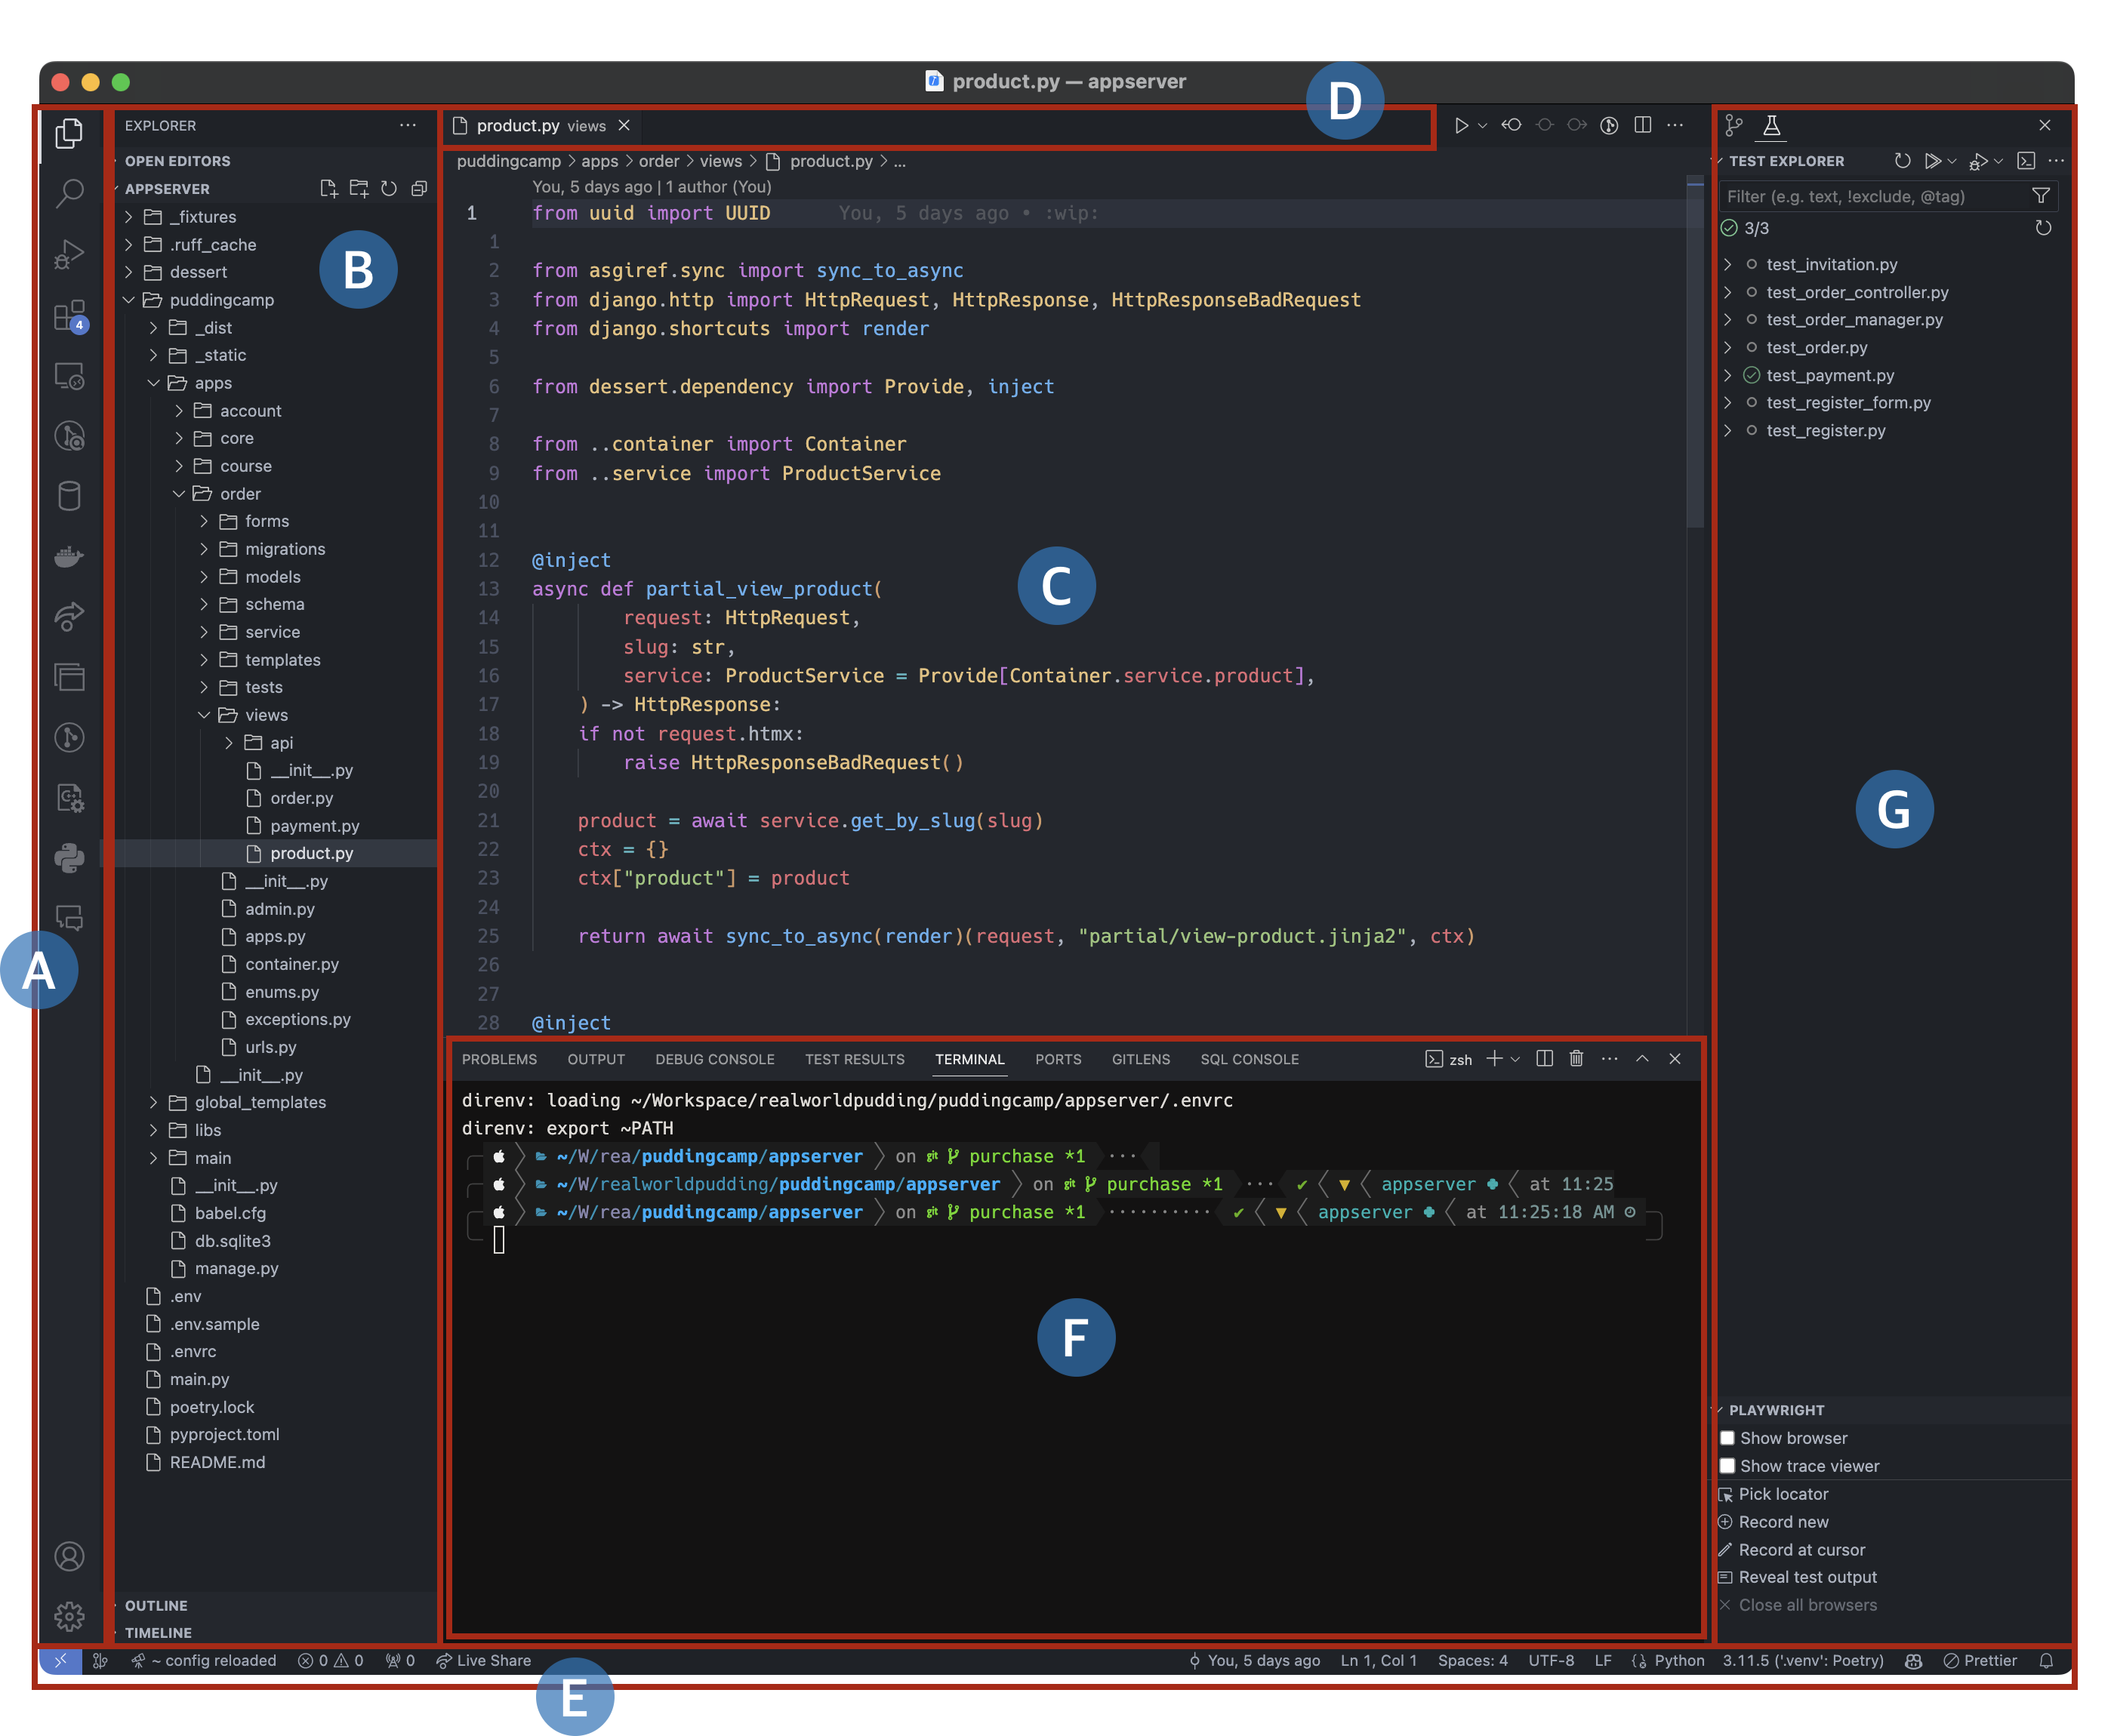Run the Python file with play icon
This screenshot has height=1736, width=2114.
[x=1461, y=125]
